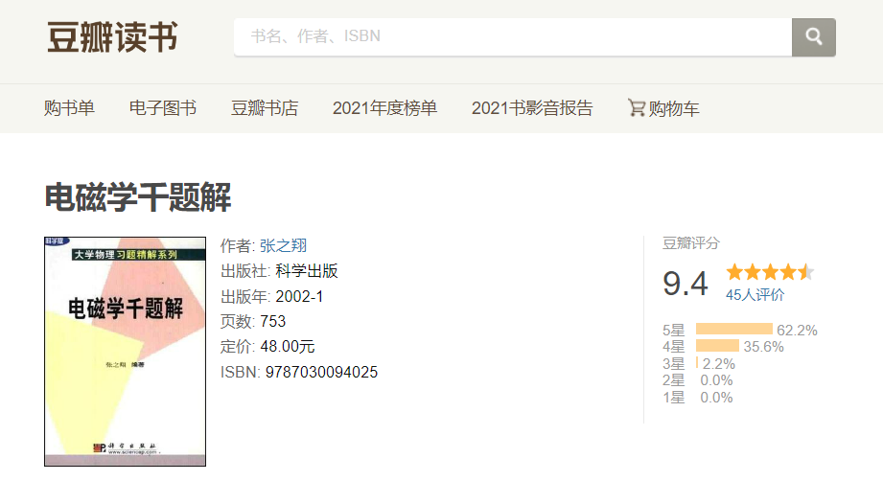Click the 4星 rating bar

[x=717, y=346]
